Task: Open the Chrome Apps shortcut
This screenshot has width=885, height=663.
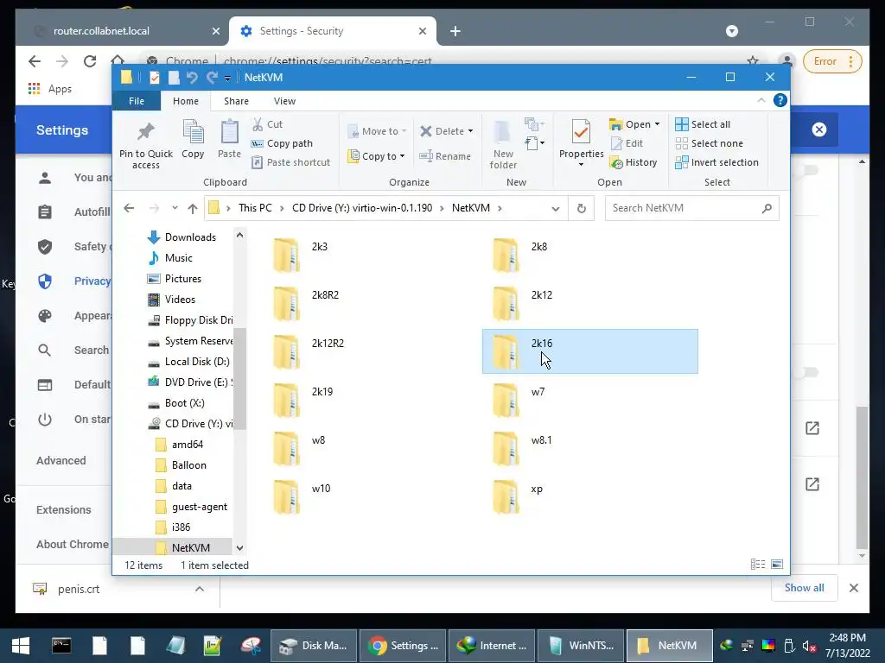Action: click(x=49, y=89)
